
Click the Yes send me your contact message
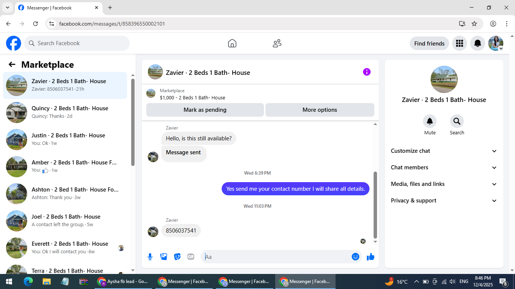tap(296, 189)
